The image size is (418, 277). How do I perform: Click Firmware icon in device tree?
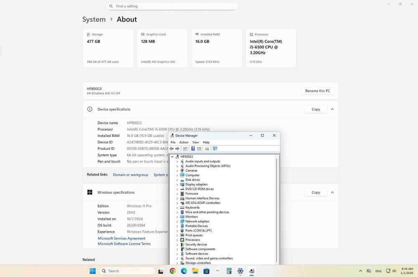(x=182, y=193)
